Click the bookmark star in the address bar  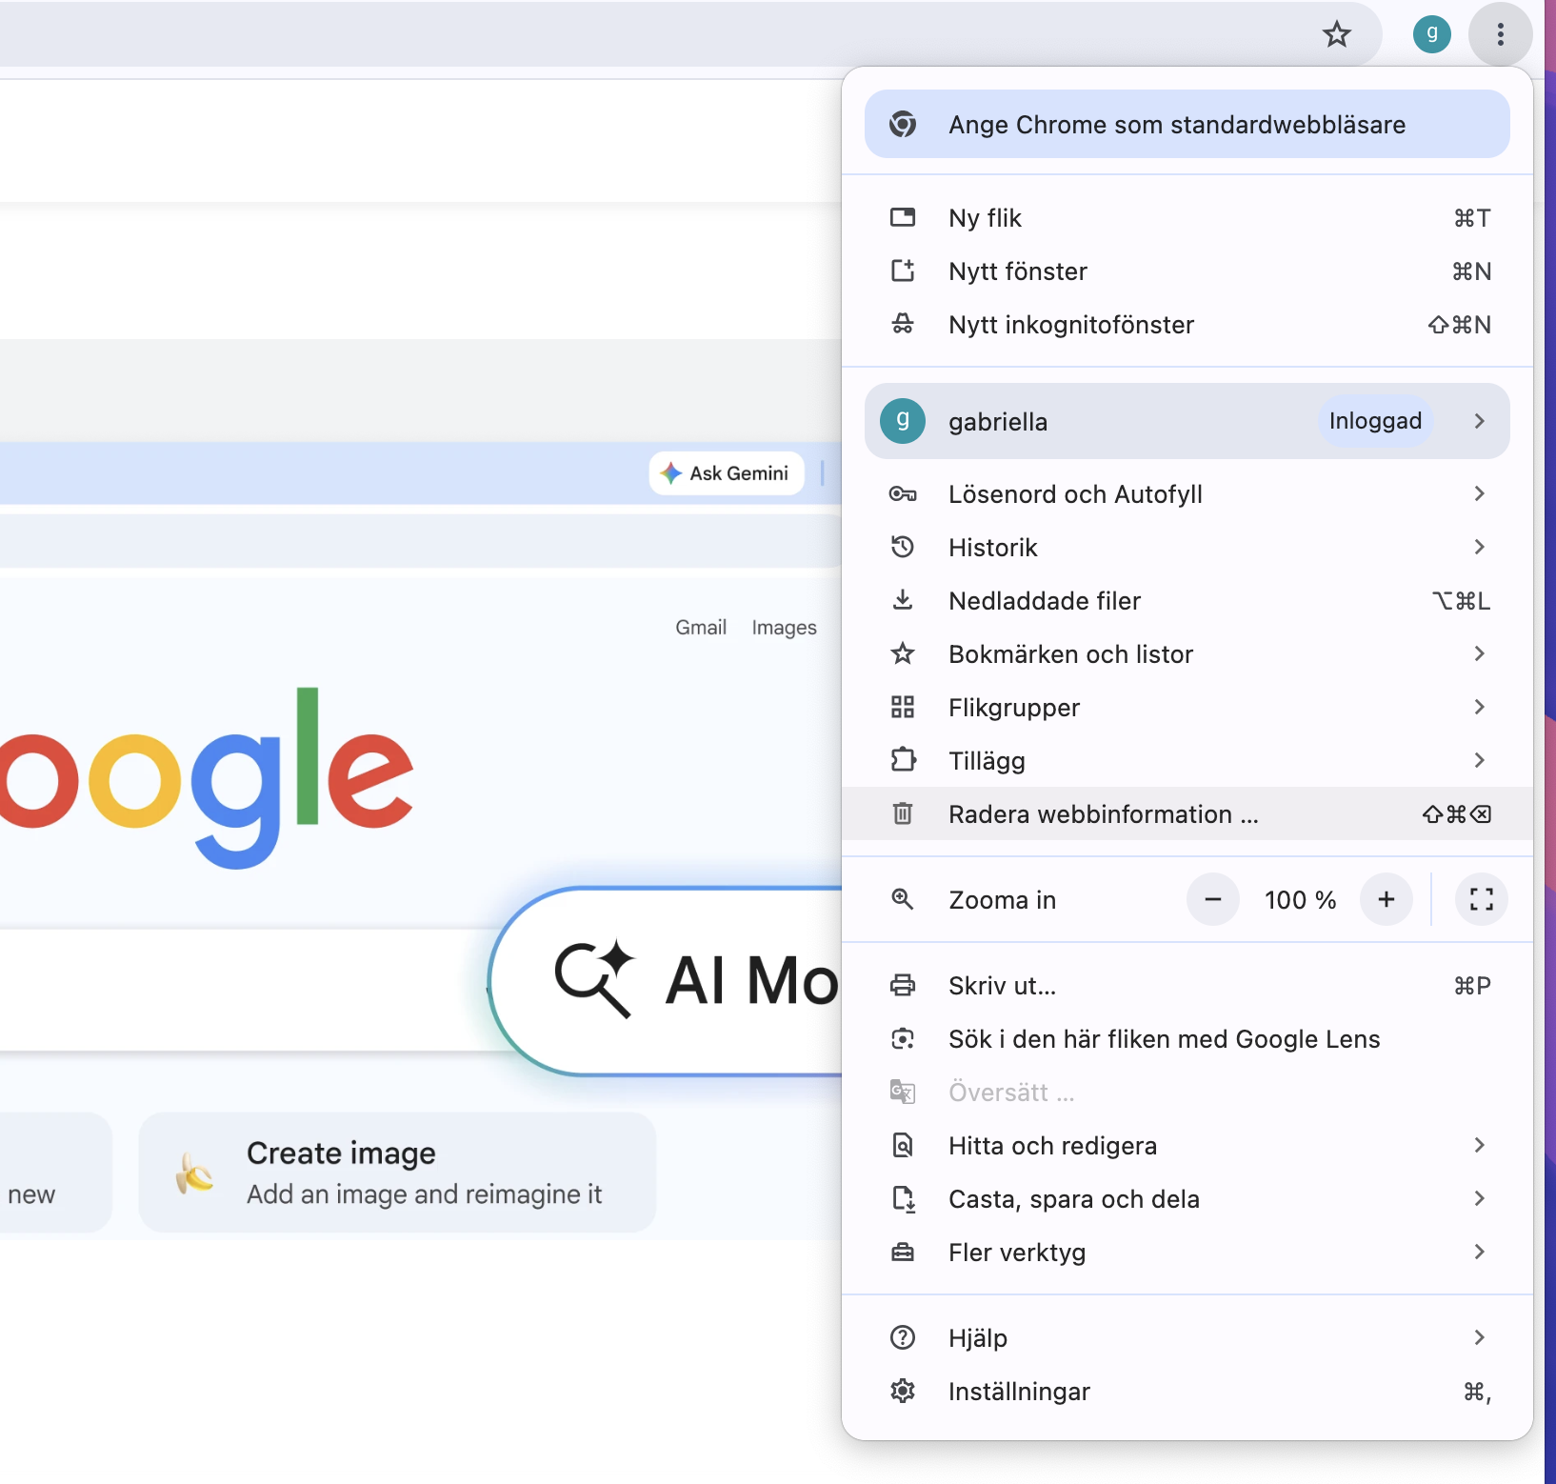pyautogui.click(x=1337, y=35)
